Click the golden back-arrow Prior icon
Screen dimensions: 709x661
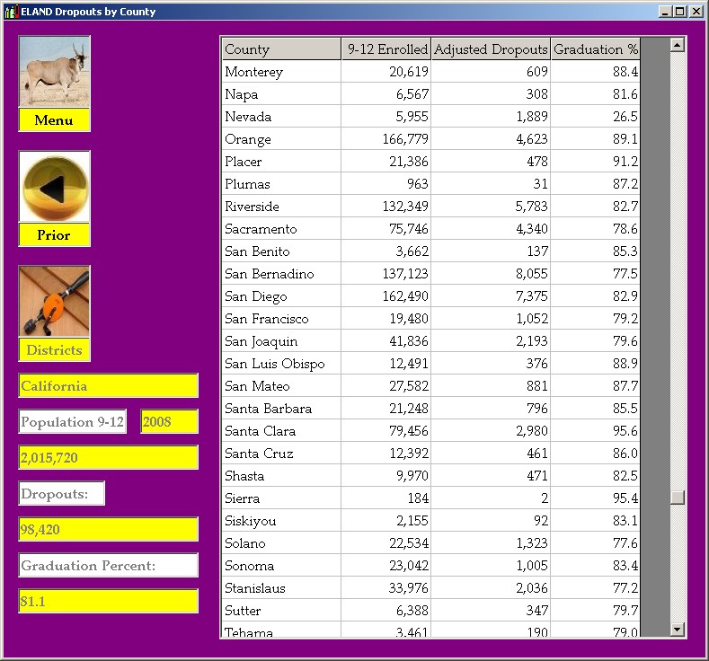pyautogui.click(x=54, y=187)
